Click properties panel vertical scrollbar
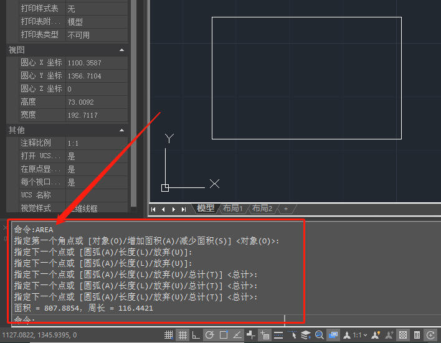 133,104
